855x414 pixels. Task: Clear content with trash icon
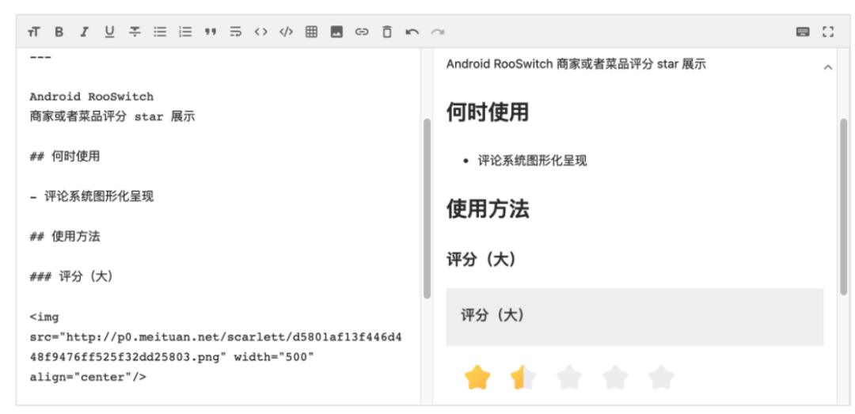click(x=386, y=32)
